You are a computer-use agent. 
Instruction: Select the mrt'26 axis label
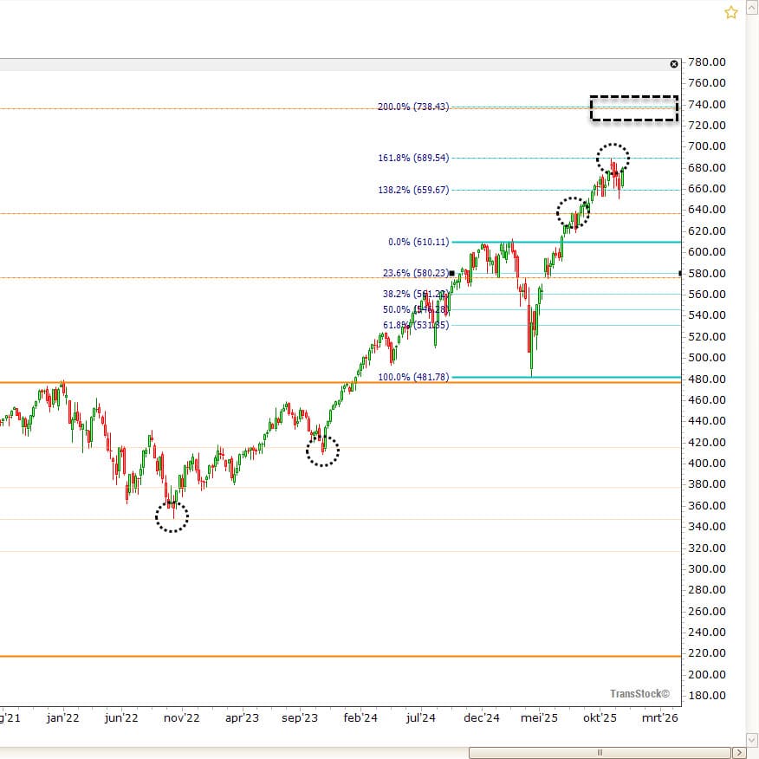click(x=659, y=718)
